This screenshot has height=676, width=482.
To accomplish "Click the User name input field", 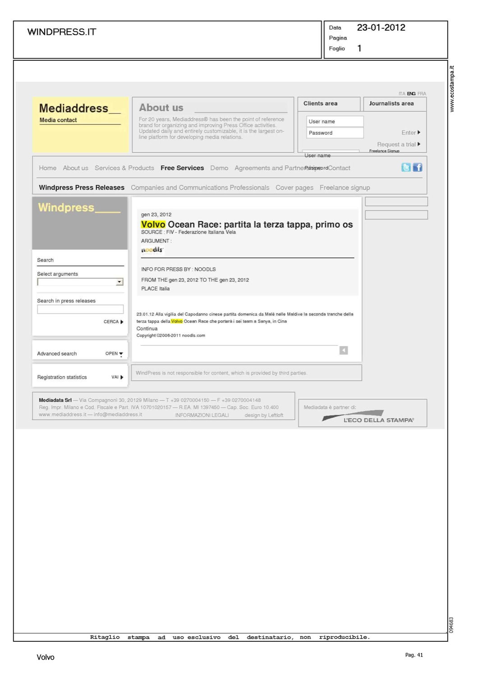I will click(x=335, y=122).
